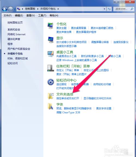Click 自定义「开始」菜单 link

[68, 70]
